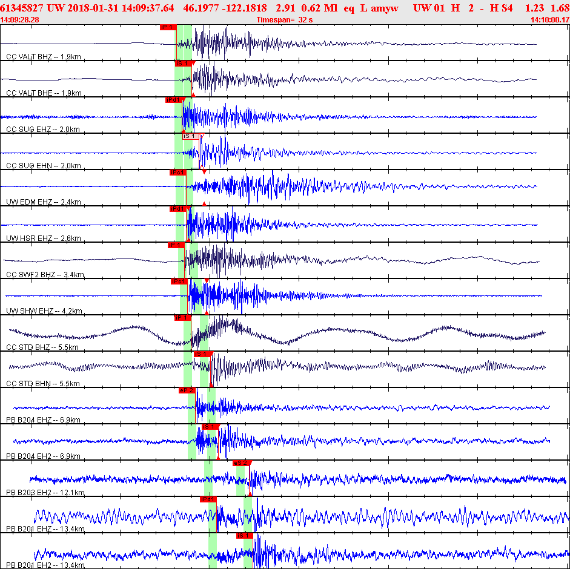This screenshot has width=570, height=569.
Task: Click the coordinates 46.1977 -122.1818
Action: coord(225,8)
